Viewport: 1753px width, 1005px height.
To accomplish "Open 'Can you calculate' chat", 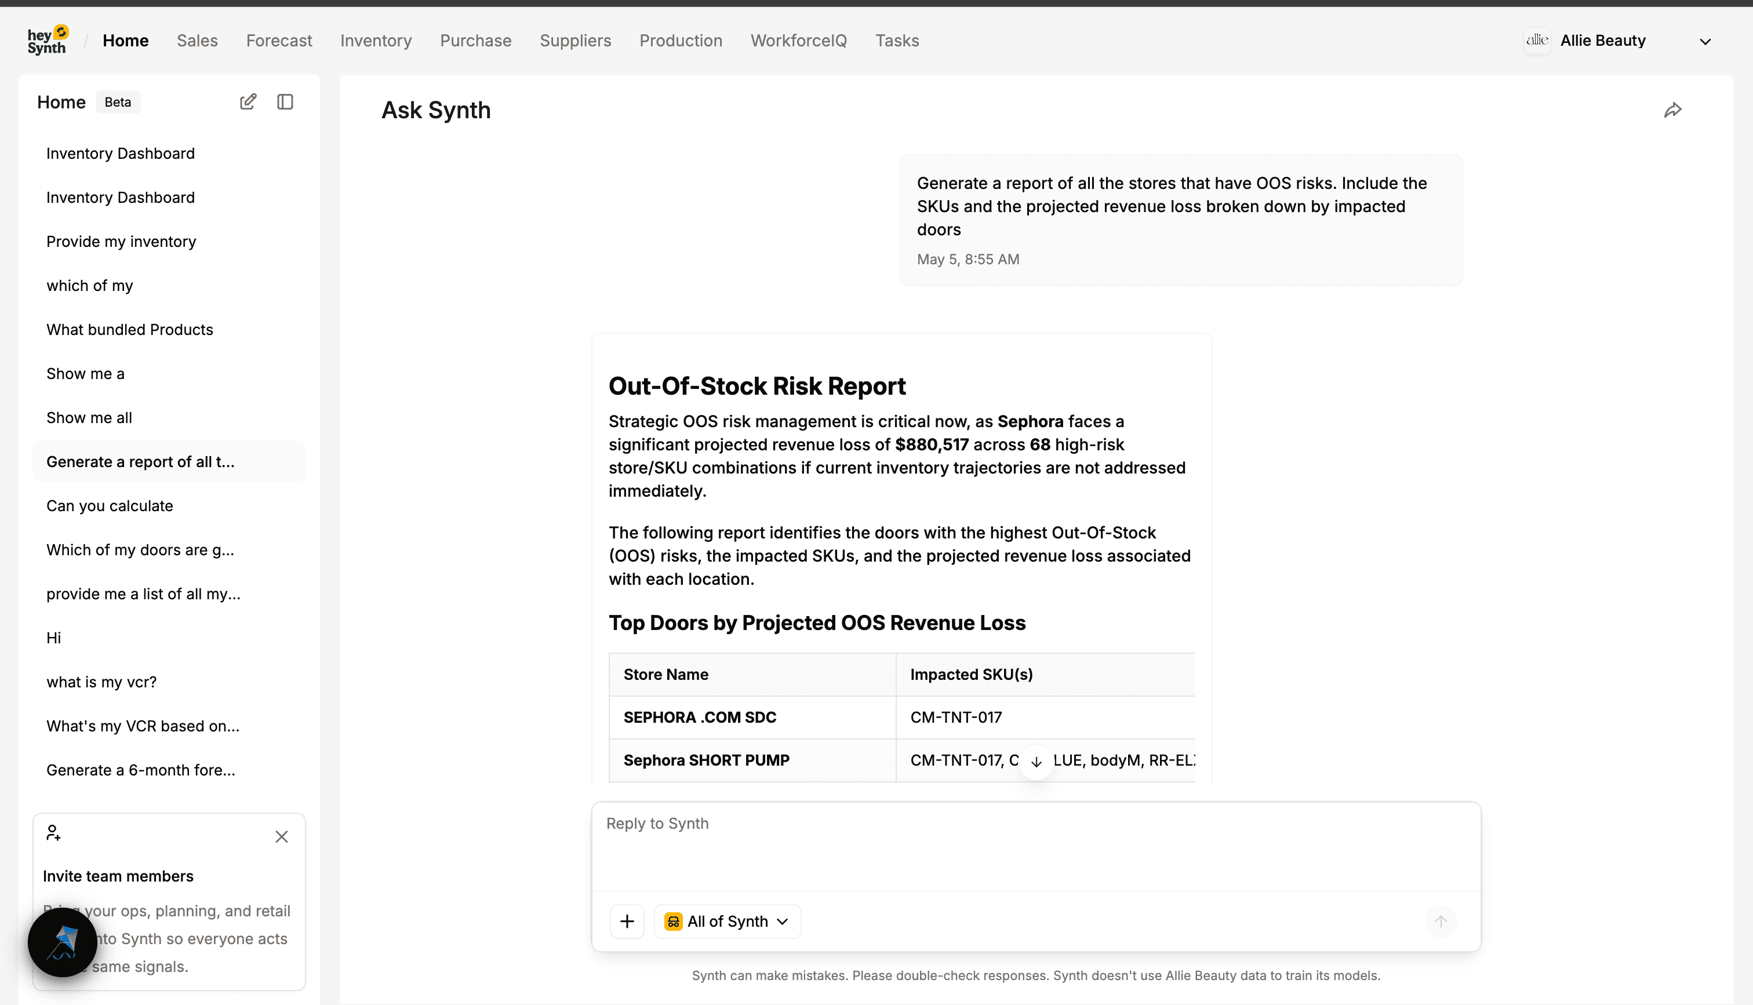I will click(169, 506).
